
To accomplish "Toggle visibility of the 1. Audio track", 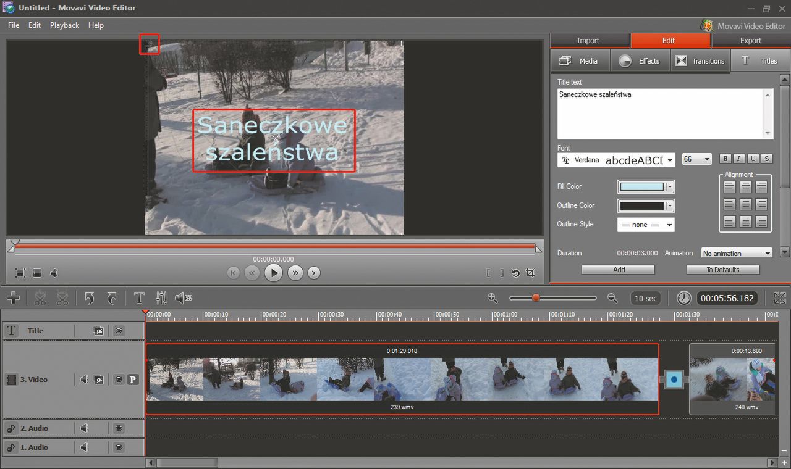I will (119, 447).
